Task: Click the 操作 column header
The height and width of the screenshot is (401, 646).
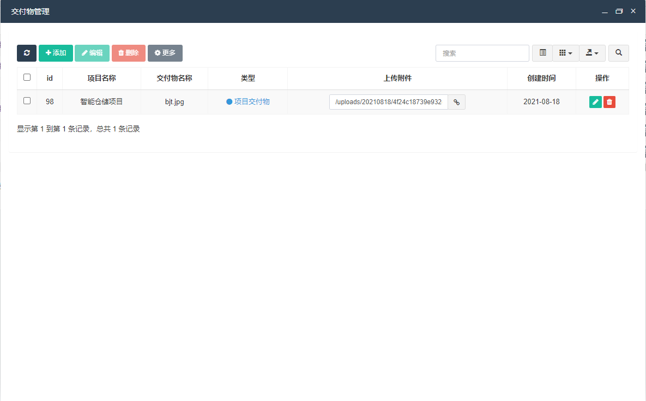Action: coord(602,79)
